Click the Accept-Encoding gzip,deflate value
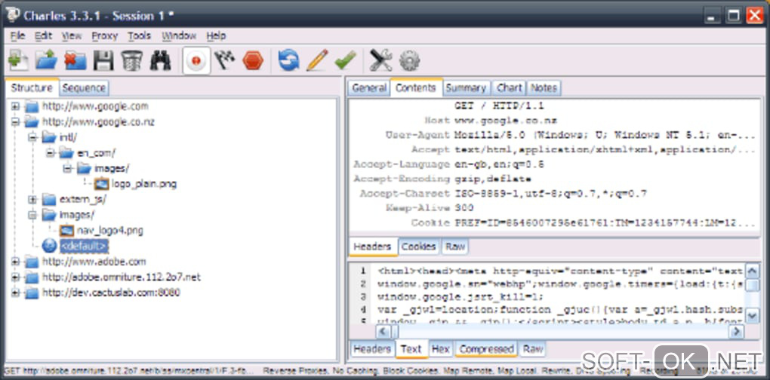The height and width of the screenshot is (380, 770). 492,179
